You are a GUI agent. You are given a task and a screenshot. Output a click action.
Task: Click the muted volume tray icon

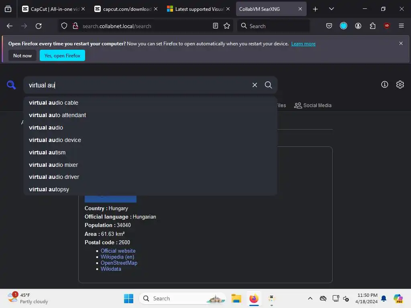pos(346,298)
